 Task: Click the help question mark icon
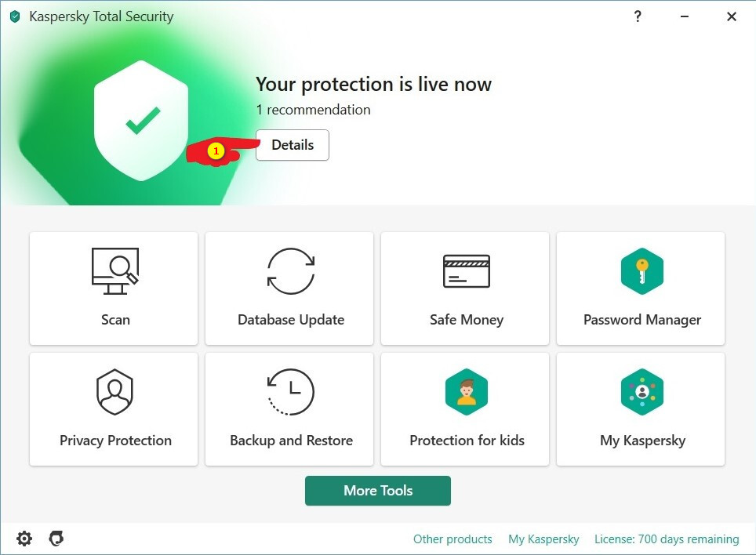click(638, 16)
